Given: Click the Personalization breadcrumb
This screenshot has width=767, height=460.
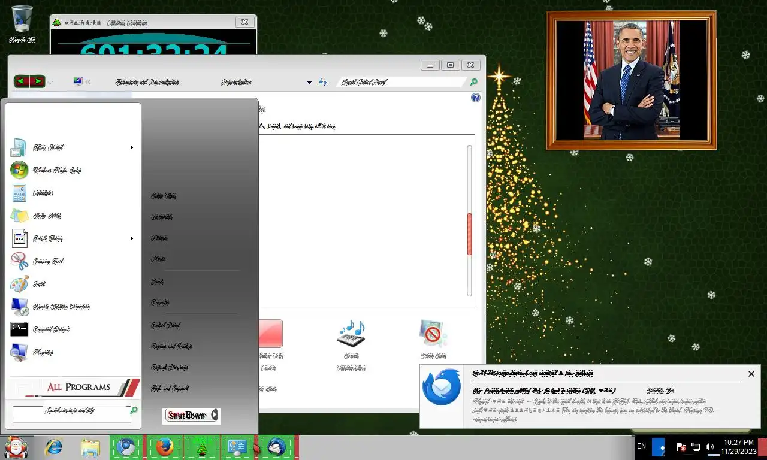Looking at the screenshot, I should pyautogui.click(x=236, y=82).
